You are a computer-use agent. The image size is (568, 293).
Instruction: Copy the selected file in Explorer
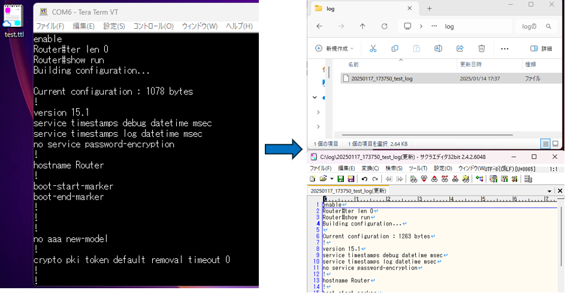click(395, 48)
